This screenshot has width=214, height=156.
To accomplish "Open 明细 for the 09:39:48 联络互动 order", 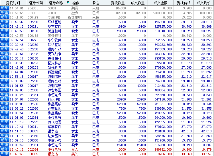I will [5, 45].
